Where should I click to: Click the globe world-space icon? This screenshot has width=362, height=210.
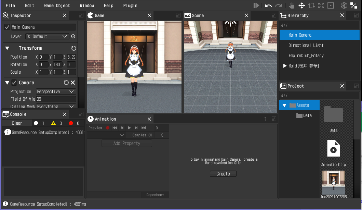tap(344, 5)
